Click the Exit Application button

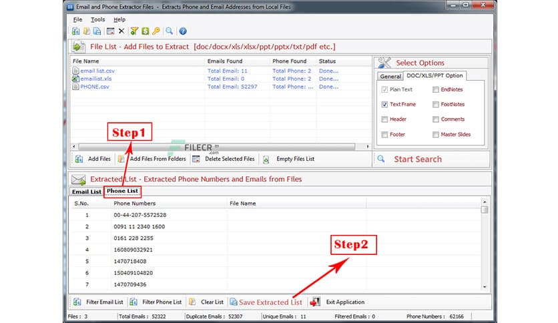tap(337, 302)
